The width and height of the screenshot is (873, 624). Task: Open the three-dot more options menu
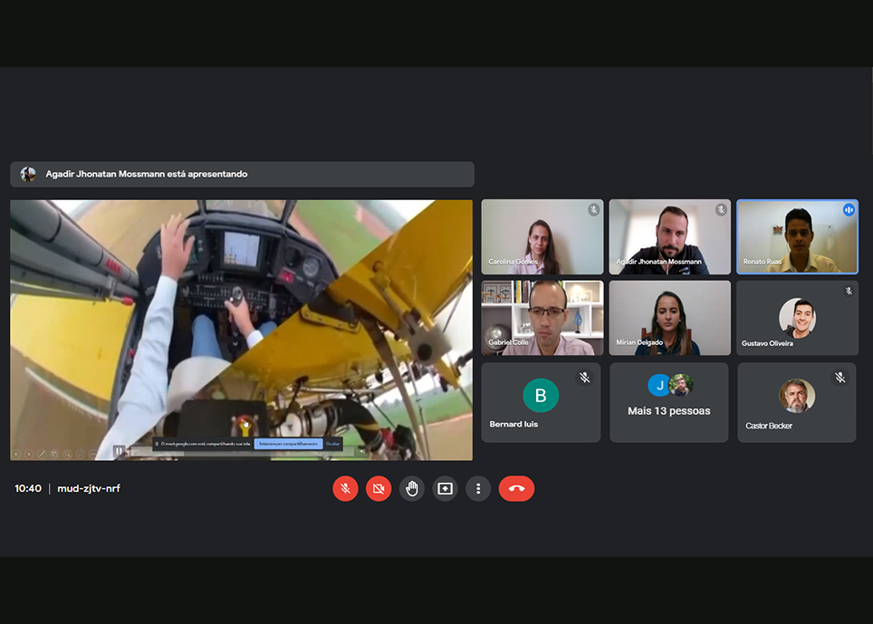point(478,489)
